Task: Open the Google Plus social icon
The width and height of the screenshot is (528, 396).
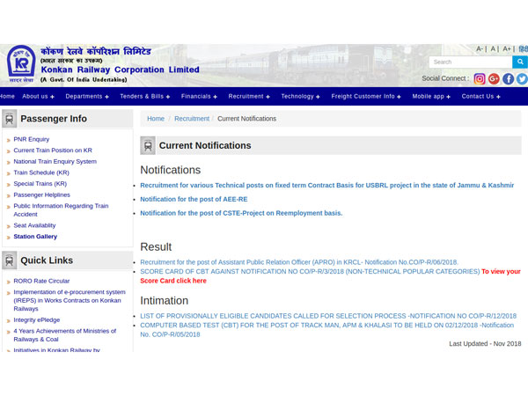Action: tap(494, 79)
